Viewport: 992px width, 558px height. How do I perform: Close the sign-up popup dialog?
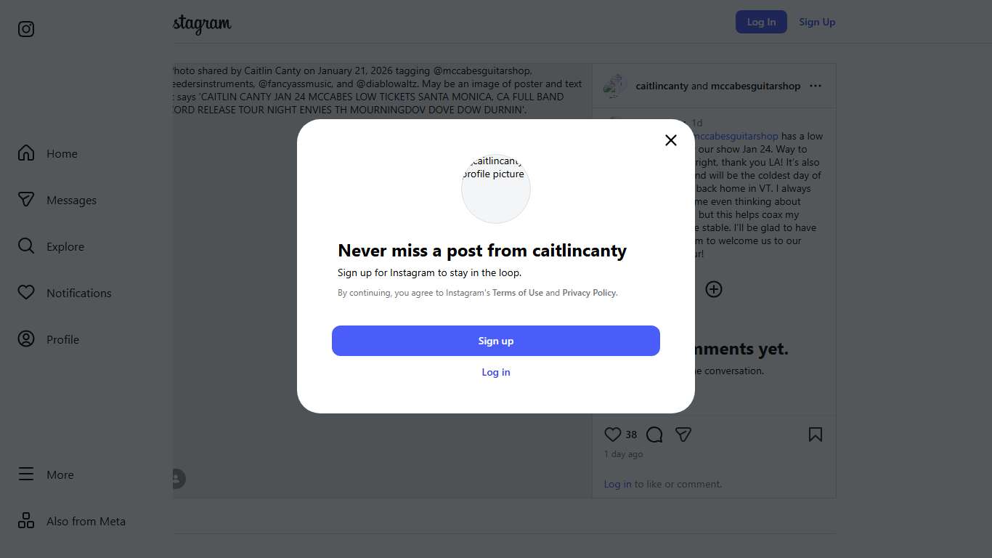coord(671,140)
